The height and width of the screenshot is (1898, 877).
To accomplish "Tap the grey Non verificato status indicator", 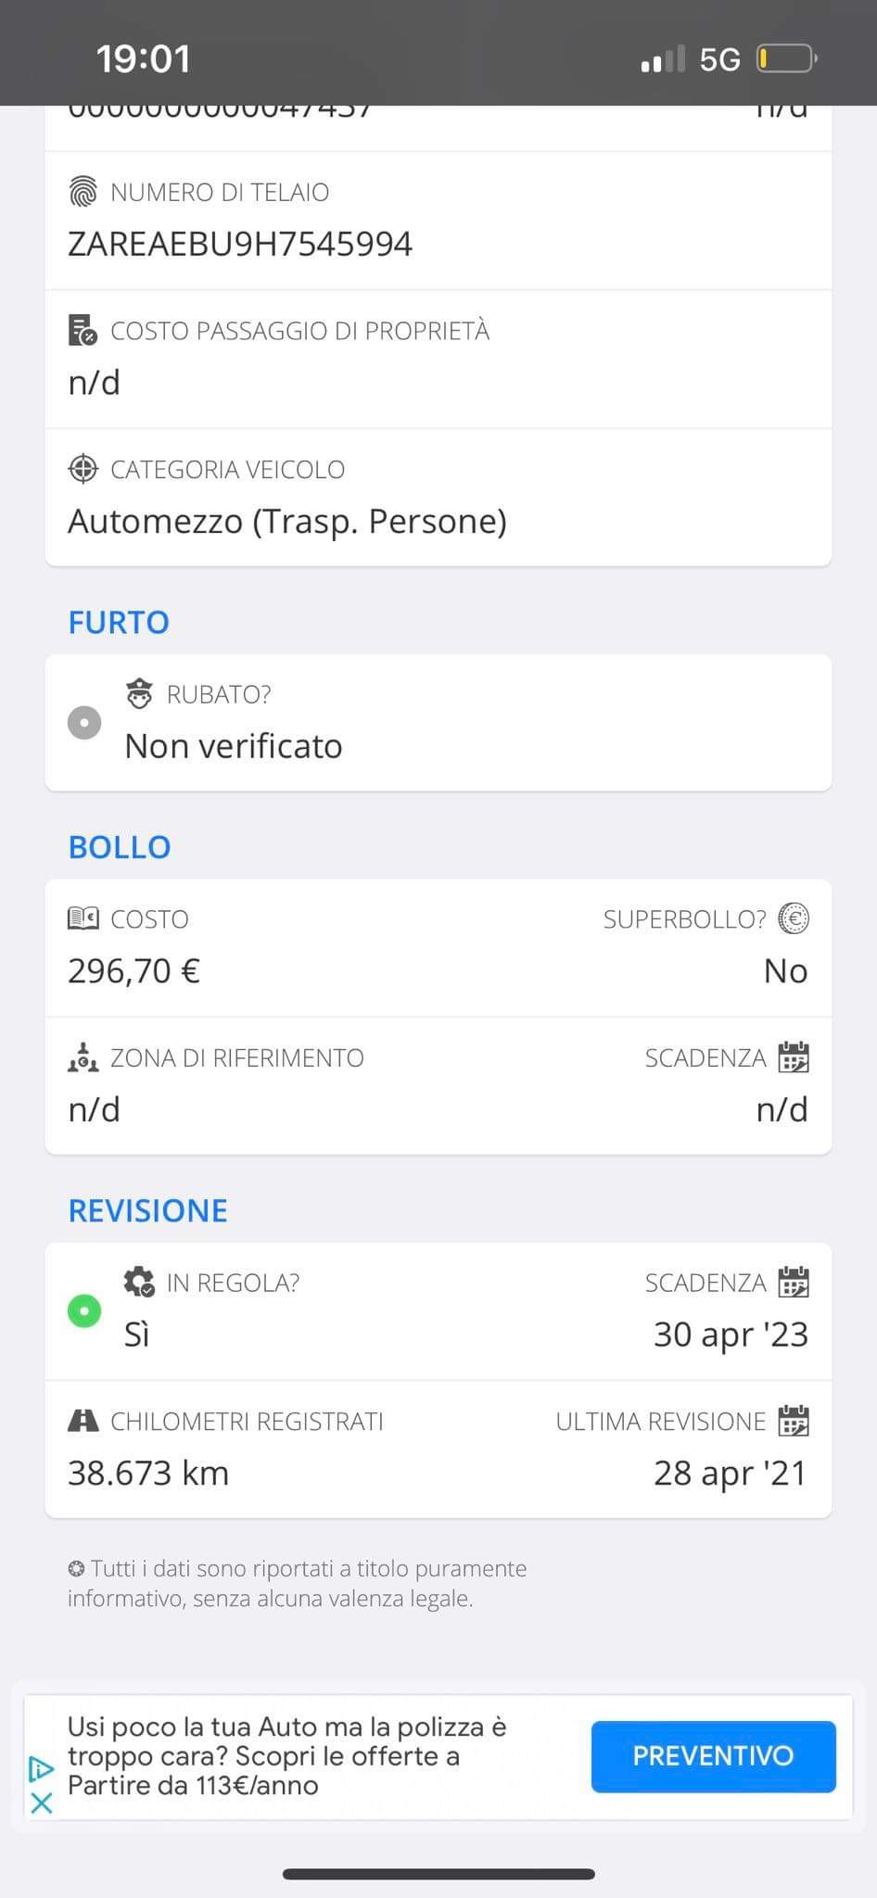I will (x=84, y=722).
